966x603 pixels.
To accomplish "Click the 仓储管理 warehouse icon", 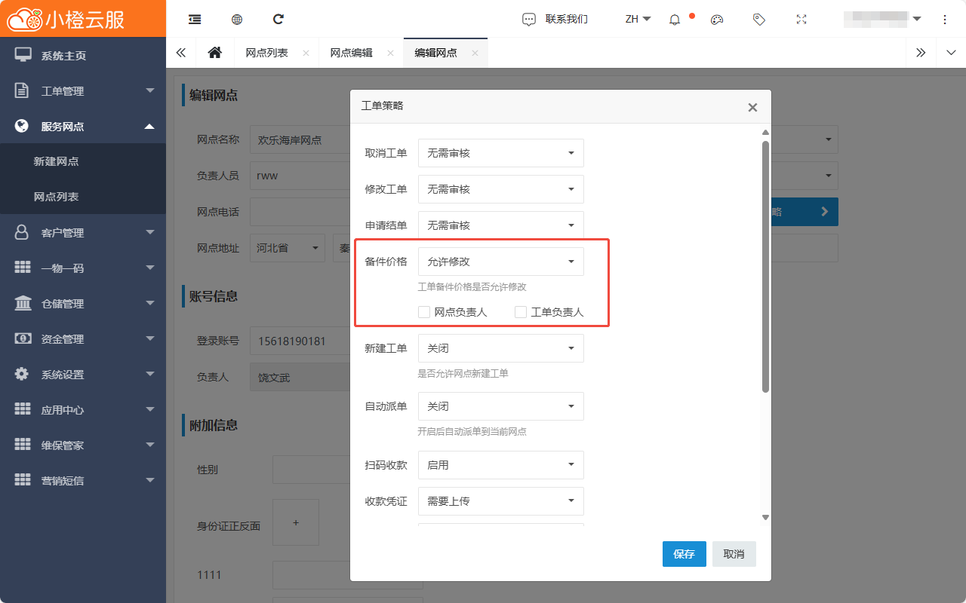I will click(23, 303).
